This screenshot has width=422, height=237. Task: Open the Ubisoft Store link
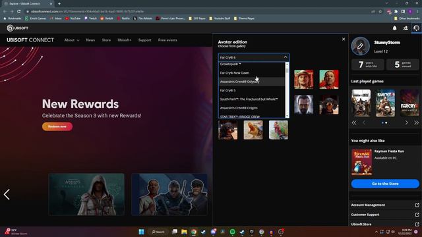click(x=361, y=224)
